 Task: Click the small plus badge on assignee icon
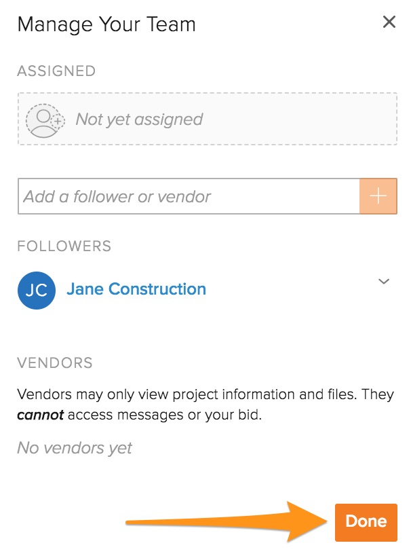[x=59, y=122]
